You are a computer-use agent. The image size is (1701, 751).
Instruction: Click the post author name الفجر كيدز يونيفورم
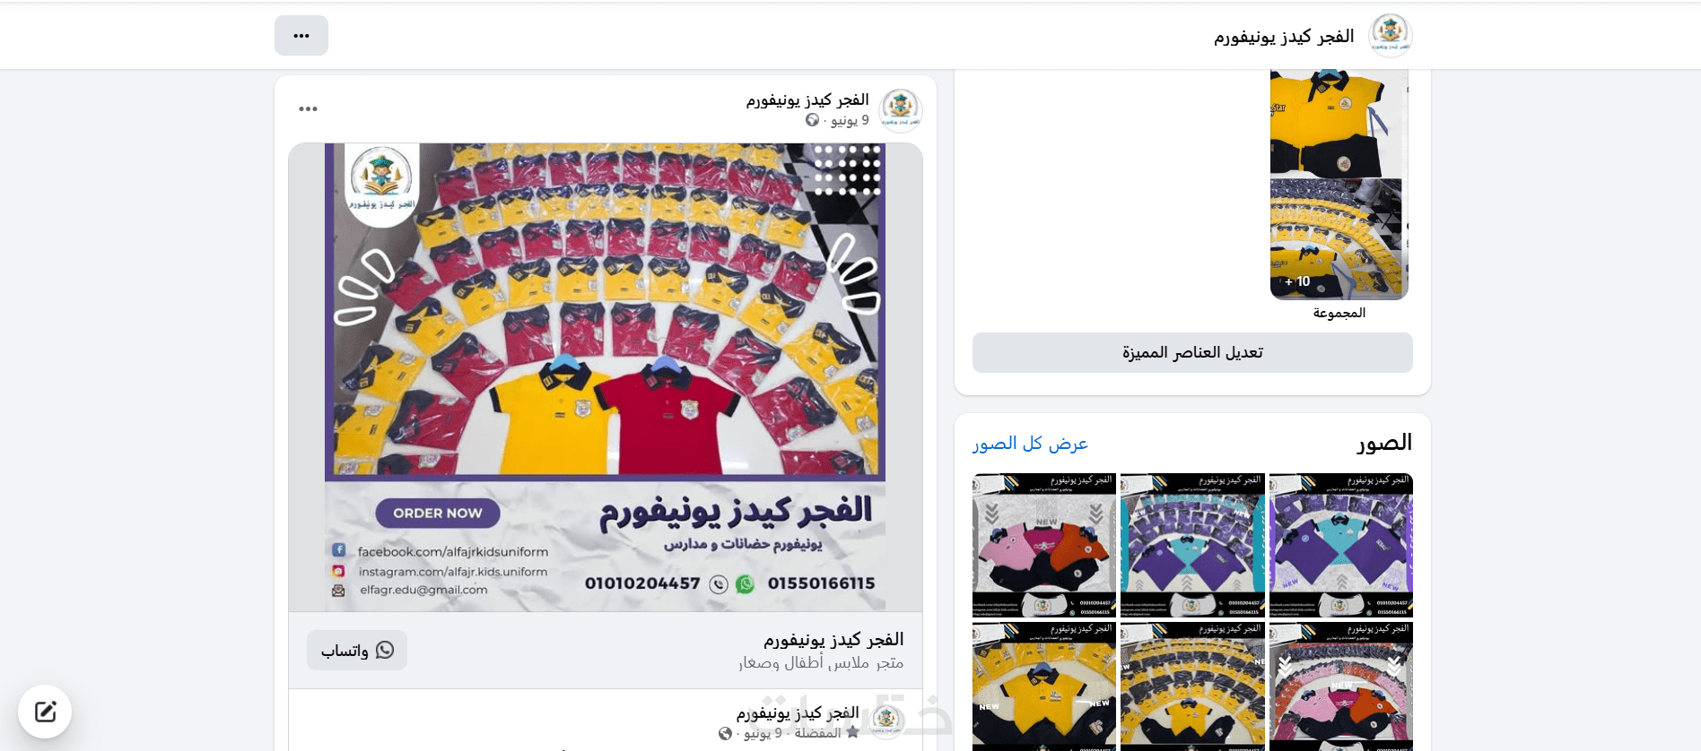(x=807, y=99)
